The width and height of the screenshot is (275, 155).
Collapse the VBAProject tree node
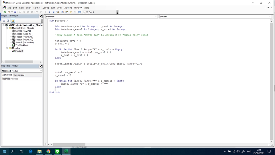click(x=3, y=25)
